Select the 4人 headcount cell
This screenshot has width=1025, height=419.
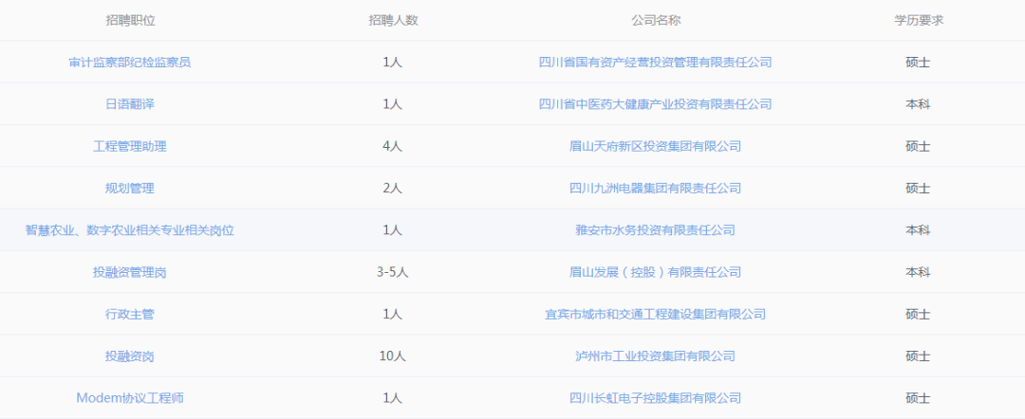(392, 146)
